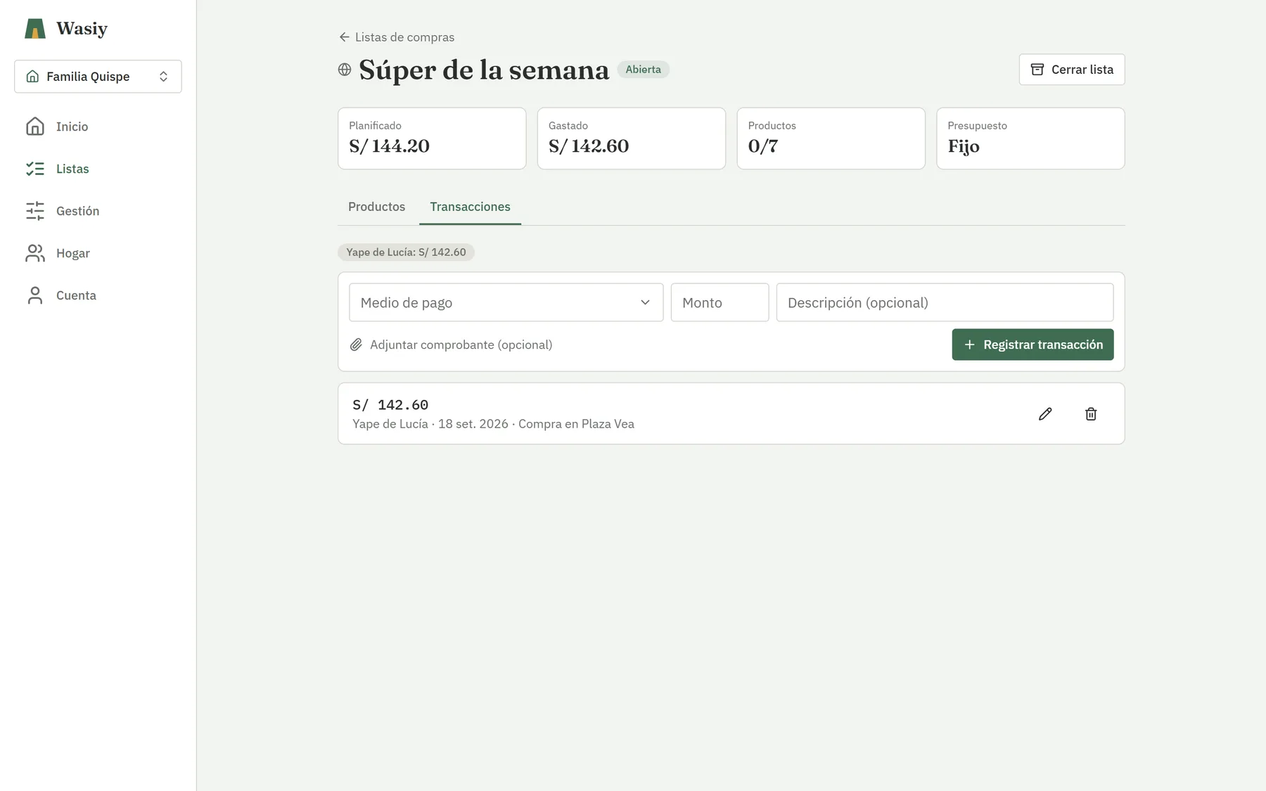Click the paperclip attach icon
This screenshot has width=1266, height=791.
tap(357, 345)
